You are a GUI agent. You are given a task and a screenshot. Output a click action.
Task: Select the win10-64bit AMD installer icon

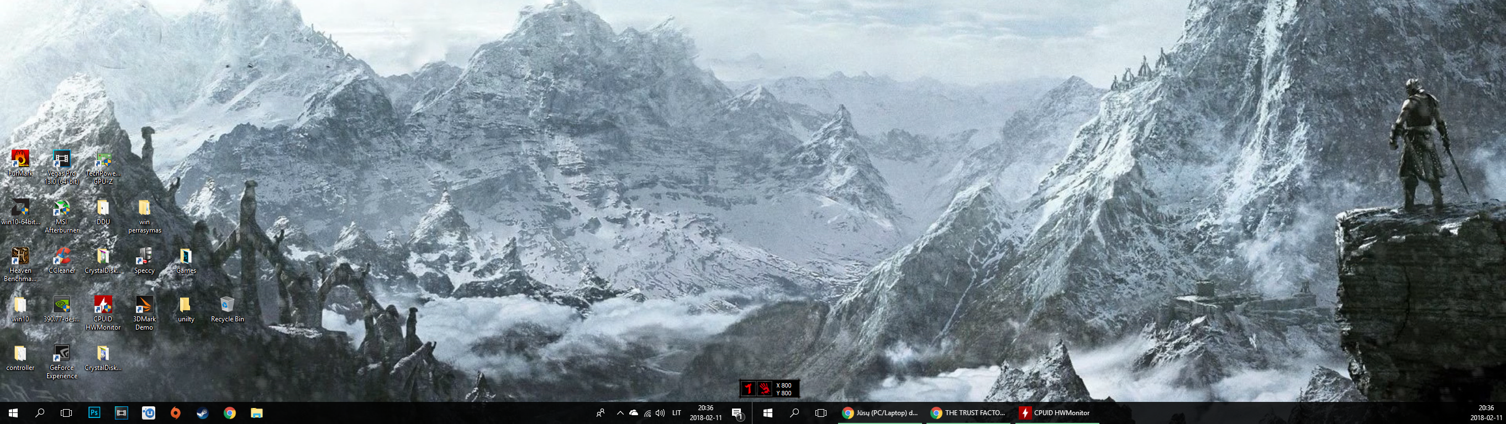pos(20,212)
